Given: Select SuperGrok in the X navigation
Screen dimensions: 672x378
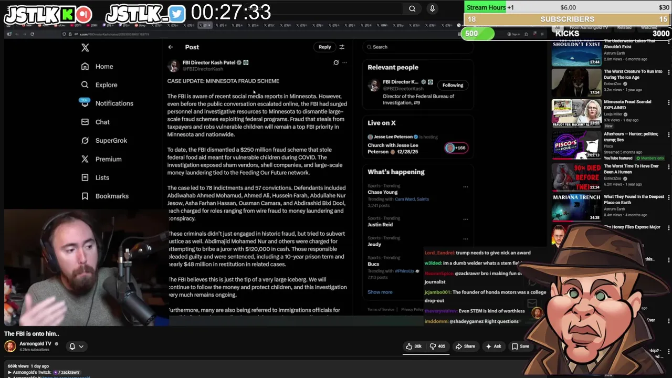Looking at the screenshot, I should tap(111, 140).
